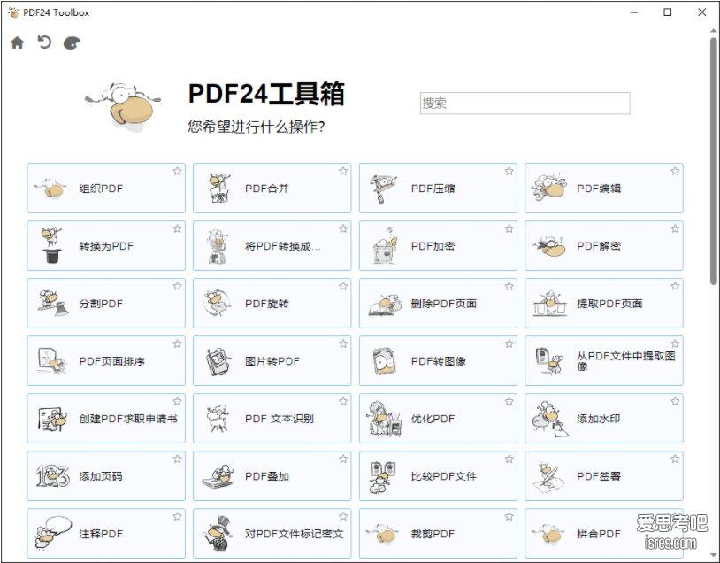Star the 添加页码 card
The width and height of the screenshot is (720, 563).
(177, 459)
